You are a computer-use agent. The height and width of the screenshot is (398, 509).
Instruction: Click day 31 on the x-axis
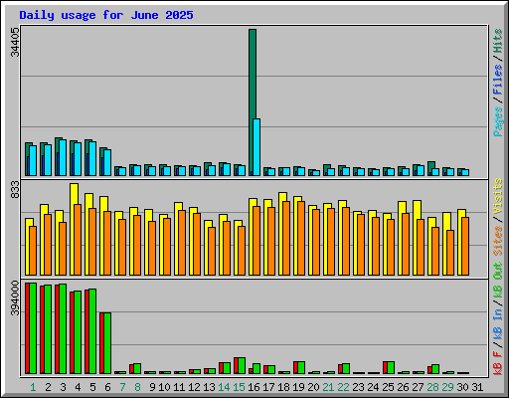477,387
